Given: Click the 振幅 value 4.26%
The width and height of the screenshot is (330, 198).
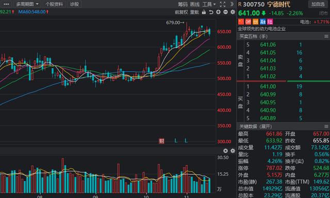Looking at the screenshot, I should click(x=275, y=161).
